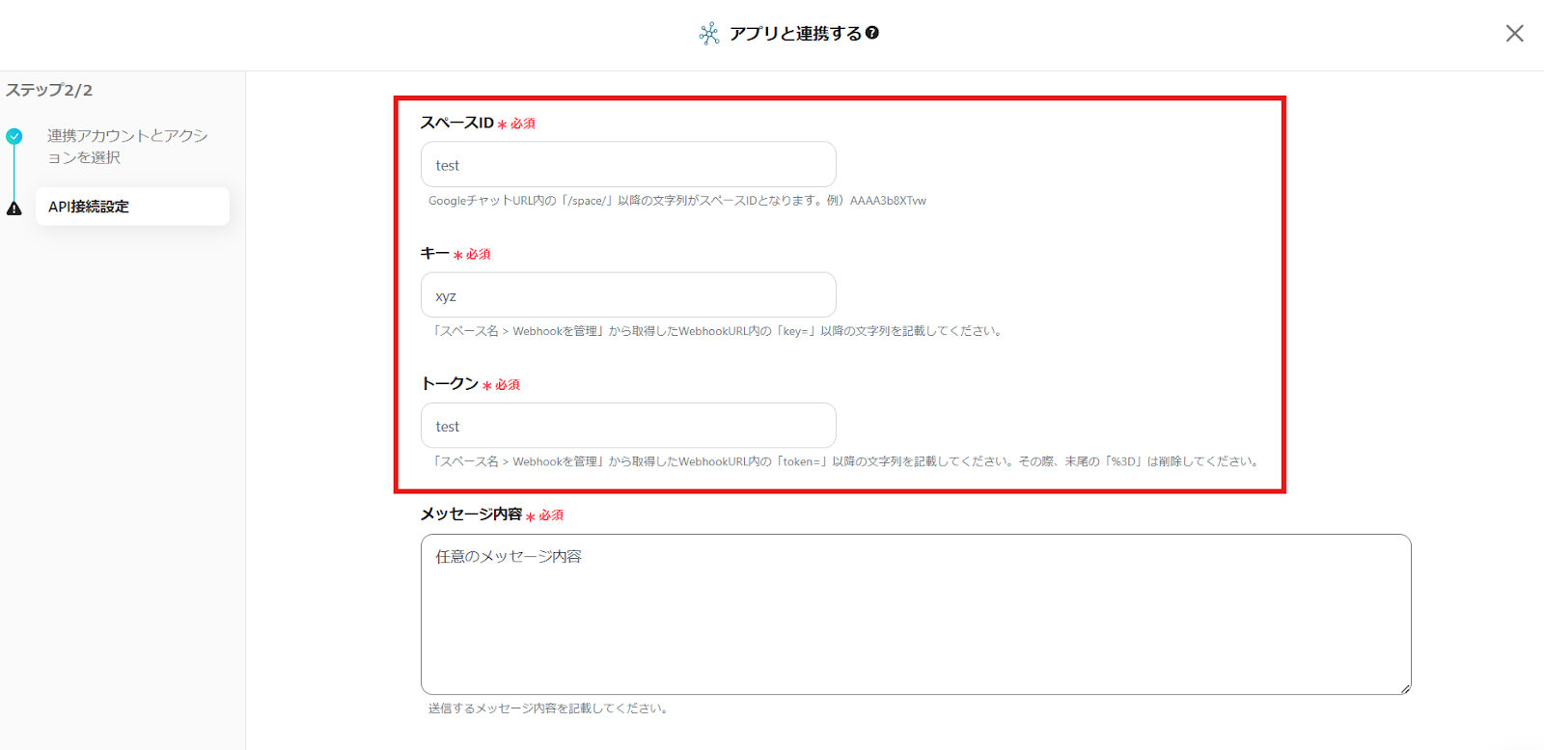Click the メッセージ内容 text area
The image size is (1544, 750).
(x=916, y=614)
